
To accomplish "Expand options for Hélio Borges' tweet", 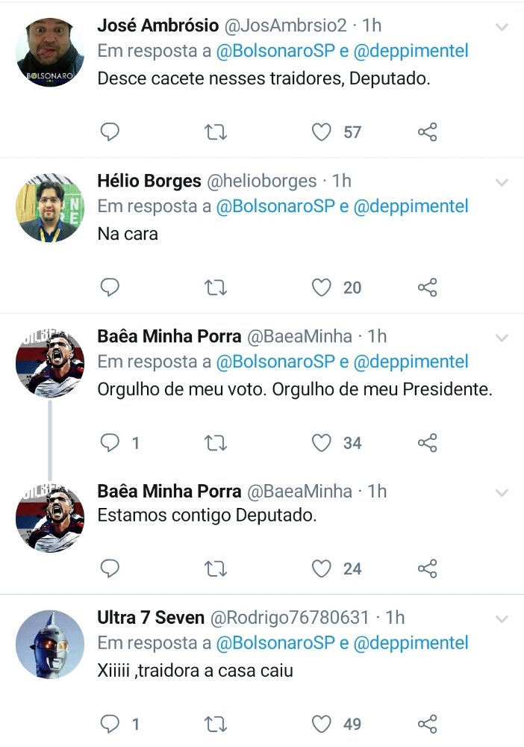I will pos(502,182).
